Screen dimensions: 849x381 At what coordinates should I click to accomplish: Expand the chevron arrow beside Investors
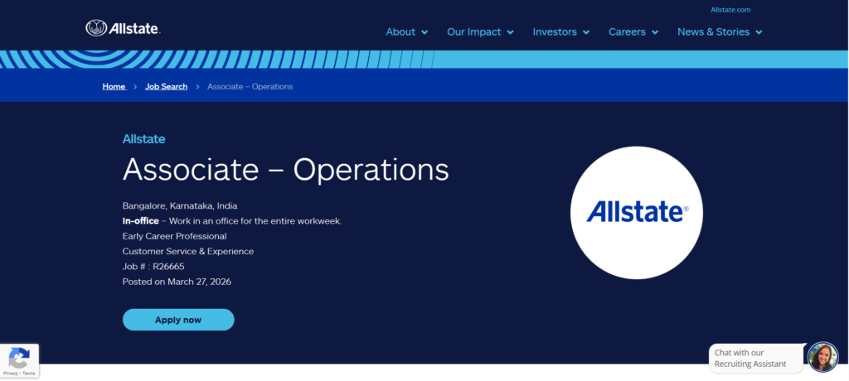pyautogui.click(x=586, y=32)
